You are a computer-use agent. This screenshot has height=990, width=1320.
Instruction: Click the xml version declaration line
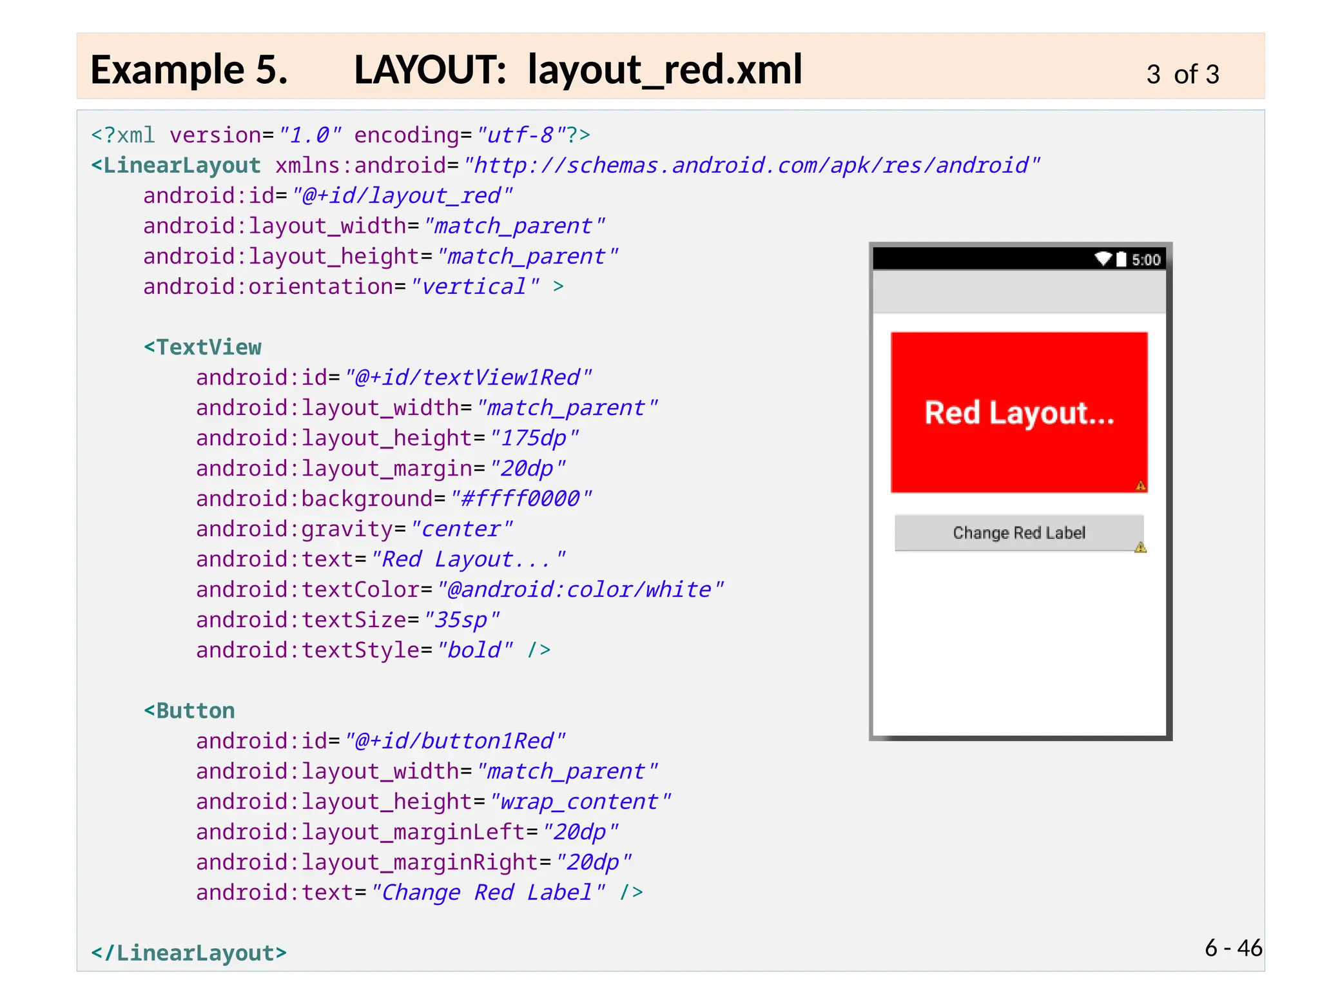pos(340,135)
